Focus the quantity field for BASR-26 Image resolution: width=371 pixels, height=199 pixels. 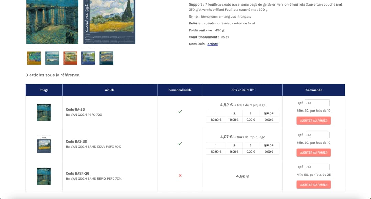pyautogui.click(x=317, y=167)
